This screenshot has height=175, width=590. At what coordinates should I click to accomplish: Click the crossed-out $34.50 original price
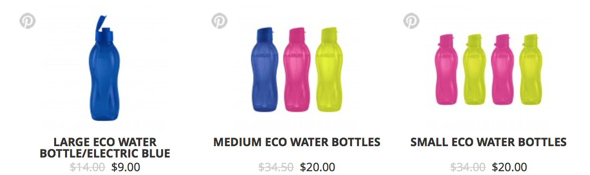pos(276,167)
